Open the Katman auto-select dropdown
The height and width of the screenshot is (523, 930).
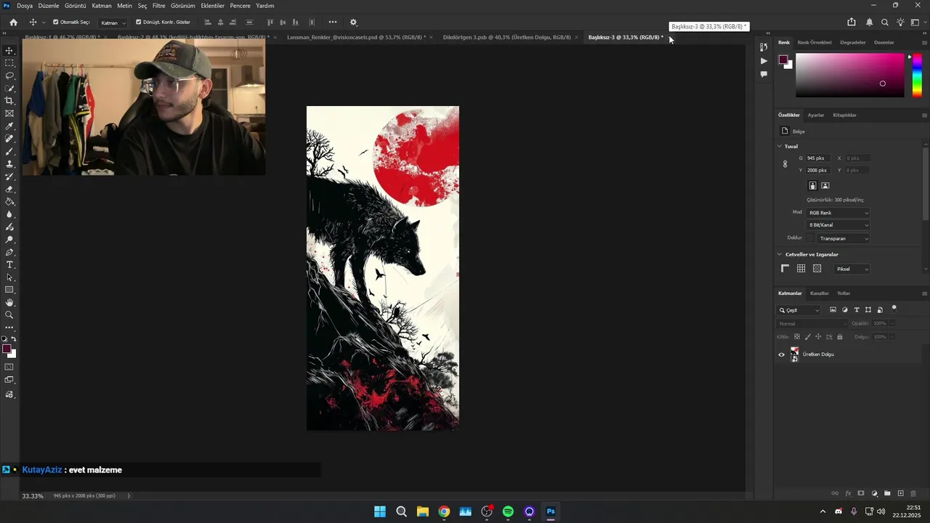[x=113, y=23]
